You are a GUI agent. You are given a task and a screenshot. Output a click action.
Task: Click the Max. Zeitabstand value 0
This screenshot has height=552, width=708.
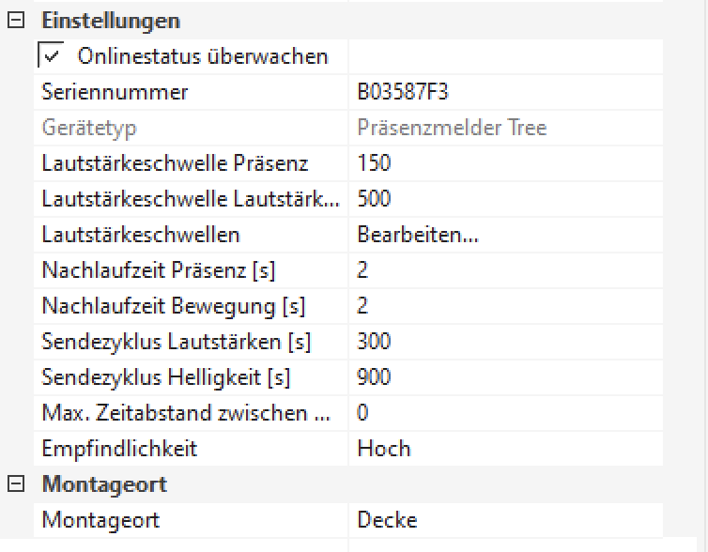pos(363,413)
